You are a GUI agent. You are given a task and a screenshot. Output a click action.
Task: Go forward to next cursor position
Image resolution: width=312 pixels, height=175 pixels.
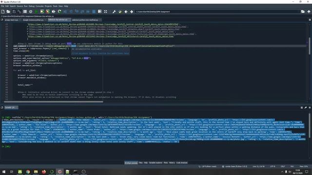[x=132, y=12]
